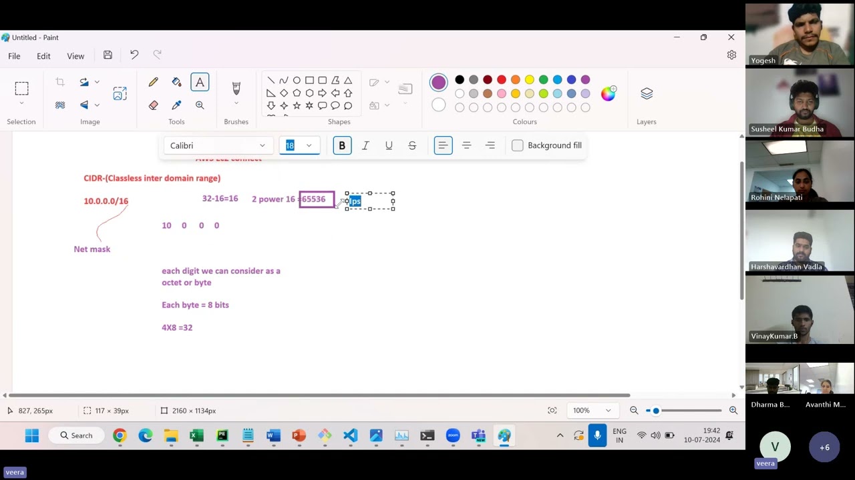Viewport: 855px width, 480px height.
Task: Open Windows Start menu
Action: tap(32, 435)
